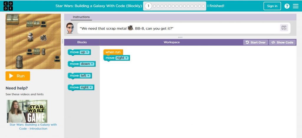Screen dimensions: 302x138
Task: Jump to the last level dot in progress
Action: [203, 6]
